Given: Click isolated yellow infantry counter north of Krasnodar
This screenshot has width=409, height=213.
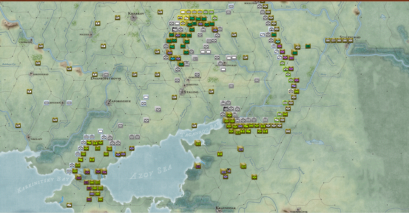Looking at the screenshot, I should coord(254,177).
